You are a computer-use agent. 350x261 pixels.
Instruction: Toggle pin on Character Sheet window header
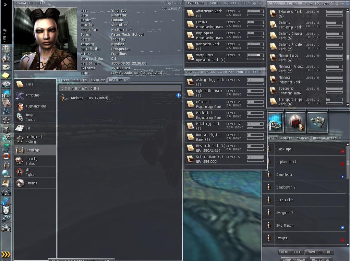pyautogui.click(x=169, y=3)
